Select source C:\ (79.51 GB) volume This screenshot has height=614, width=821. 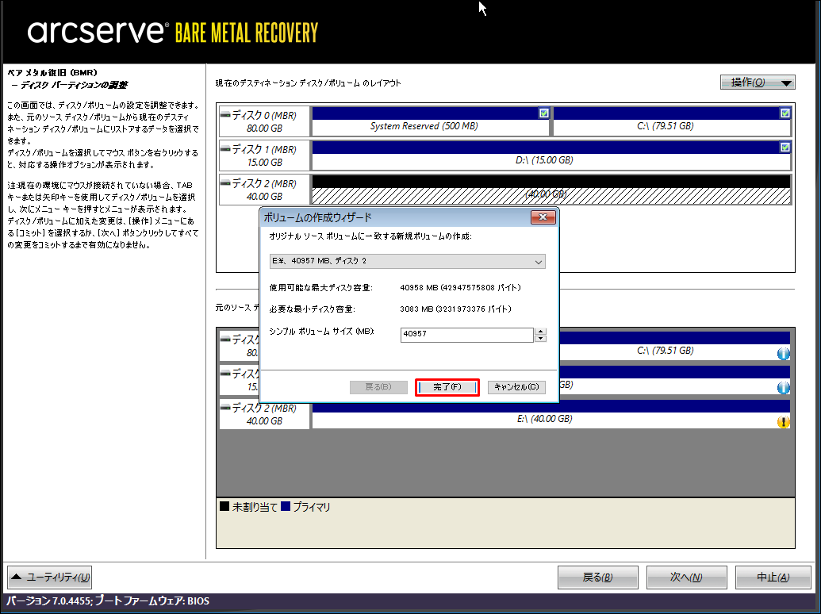(x=674, y=345)
